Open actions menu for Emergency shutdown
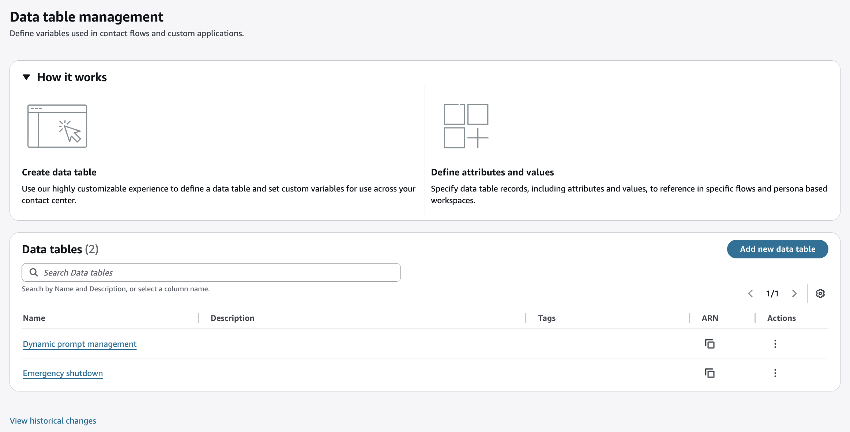This screenshot has height=432, width=850. coord(775,373)
